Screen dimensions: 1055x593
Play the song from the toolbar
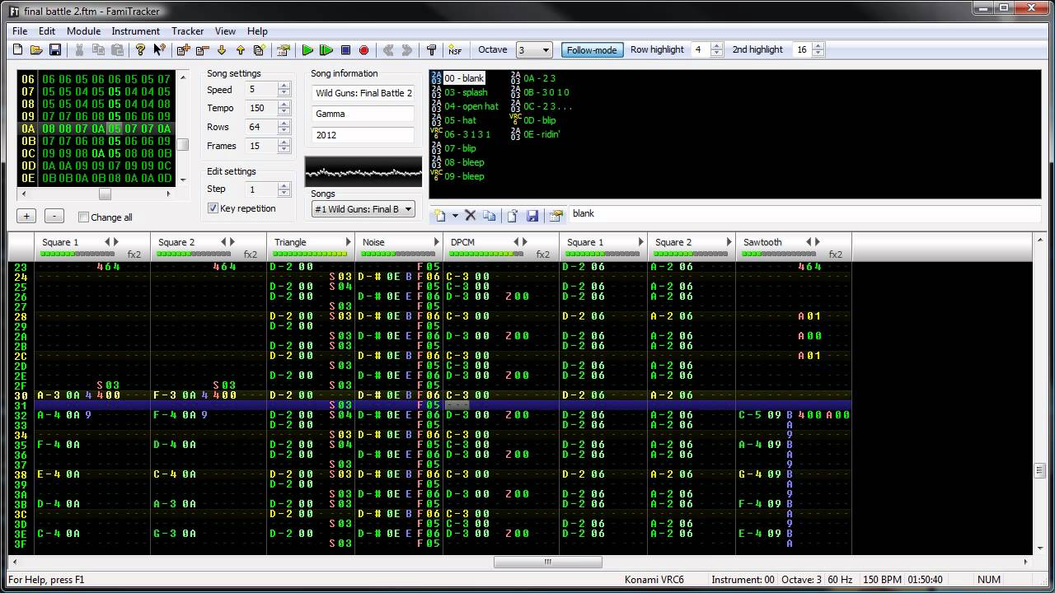tap(307, 50)
